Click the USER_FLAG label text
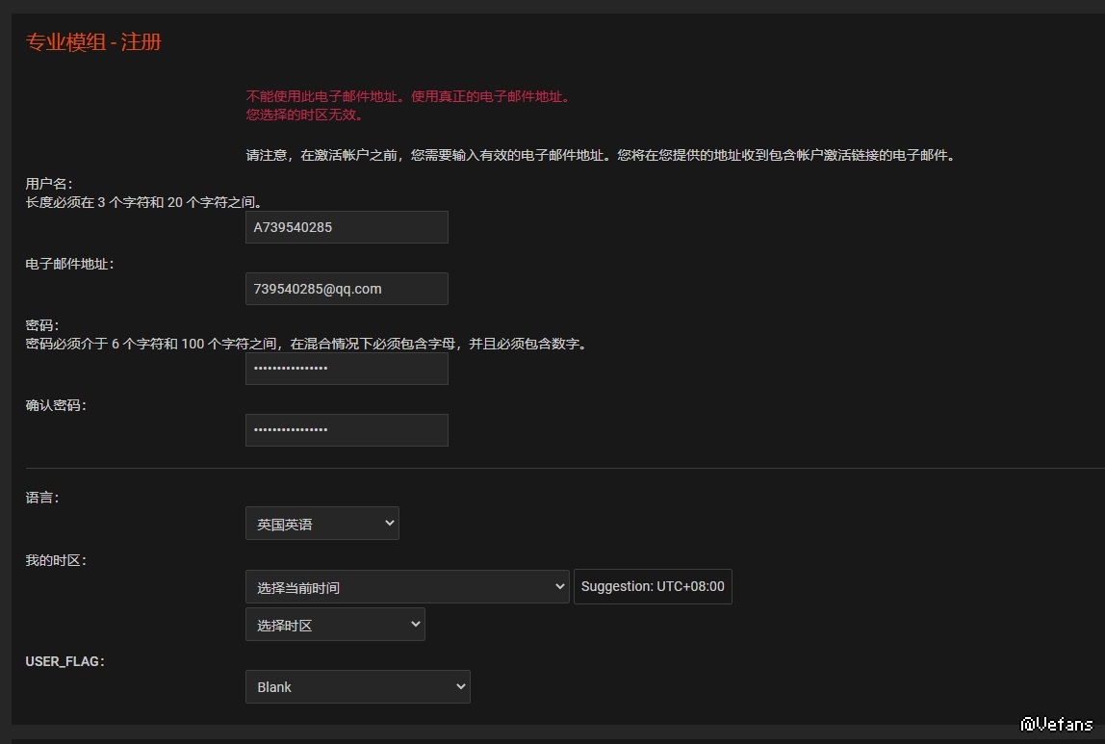This screenshot has height=744, width=1105. [x=64, y=661]
